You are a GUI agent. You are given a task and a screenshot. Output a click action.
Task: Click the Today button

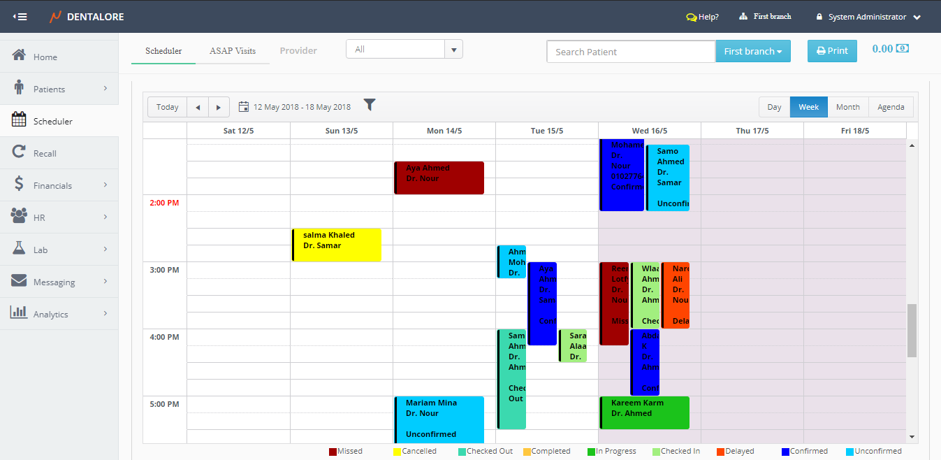(x=168, y=107)
